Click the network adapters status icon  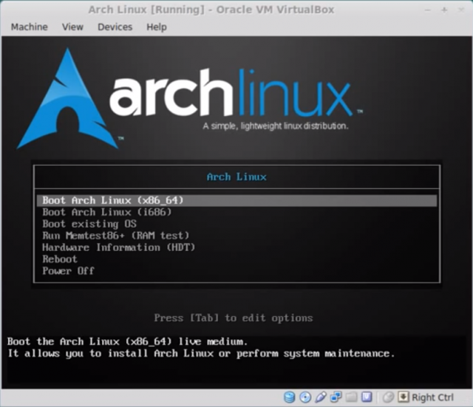(336, 397)
